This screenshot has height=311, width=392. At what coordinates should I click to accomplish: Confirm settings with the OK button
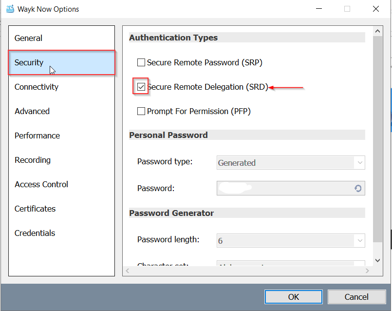coord(294,297)
